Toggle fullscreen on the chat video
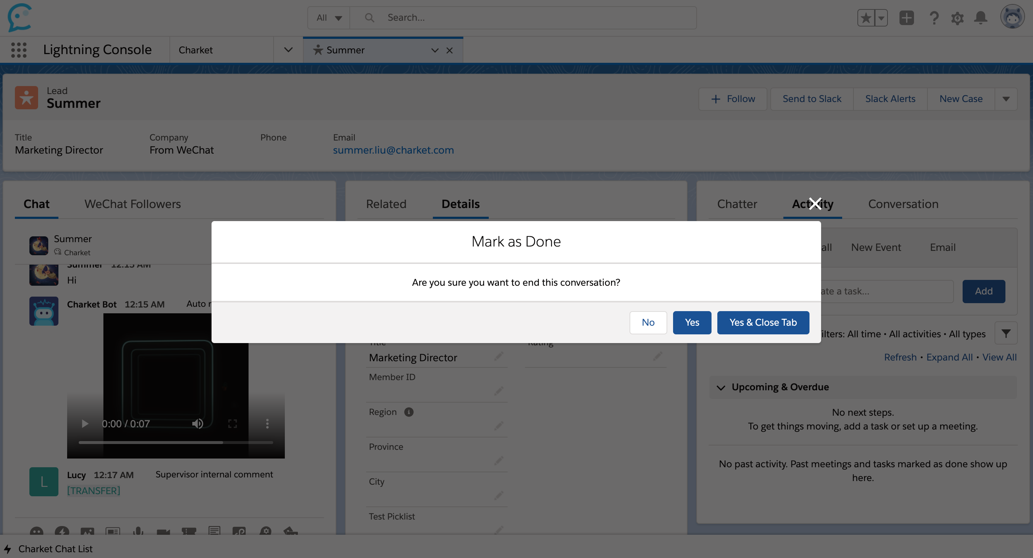This screenshot has height=558, width=1033. (x=233, y=424)
